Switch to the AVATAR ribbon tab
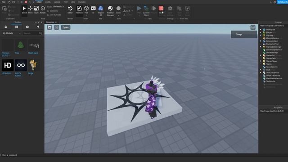The width and height of the screenshot is (288, 162). 57,2
